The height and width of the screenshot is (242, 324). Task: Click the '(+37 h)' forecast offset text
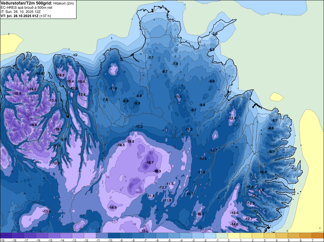[45, 16]
